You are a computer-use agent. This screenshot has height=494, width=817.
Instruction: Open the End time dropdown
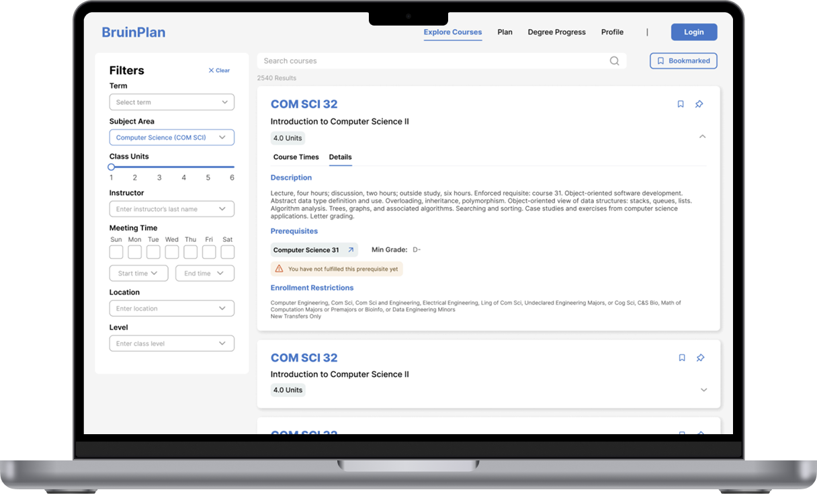click(205, 274)
